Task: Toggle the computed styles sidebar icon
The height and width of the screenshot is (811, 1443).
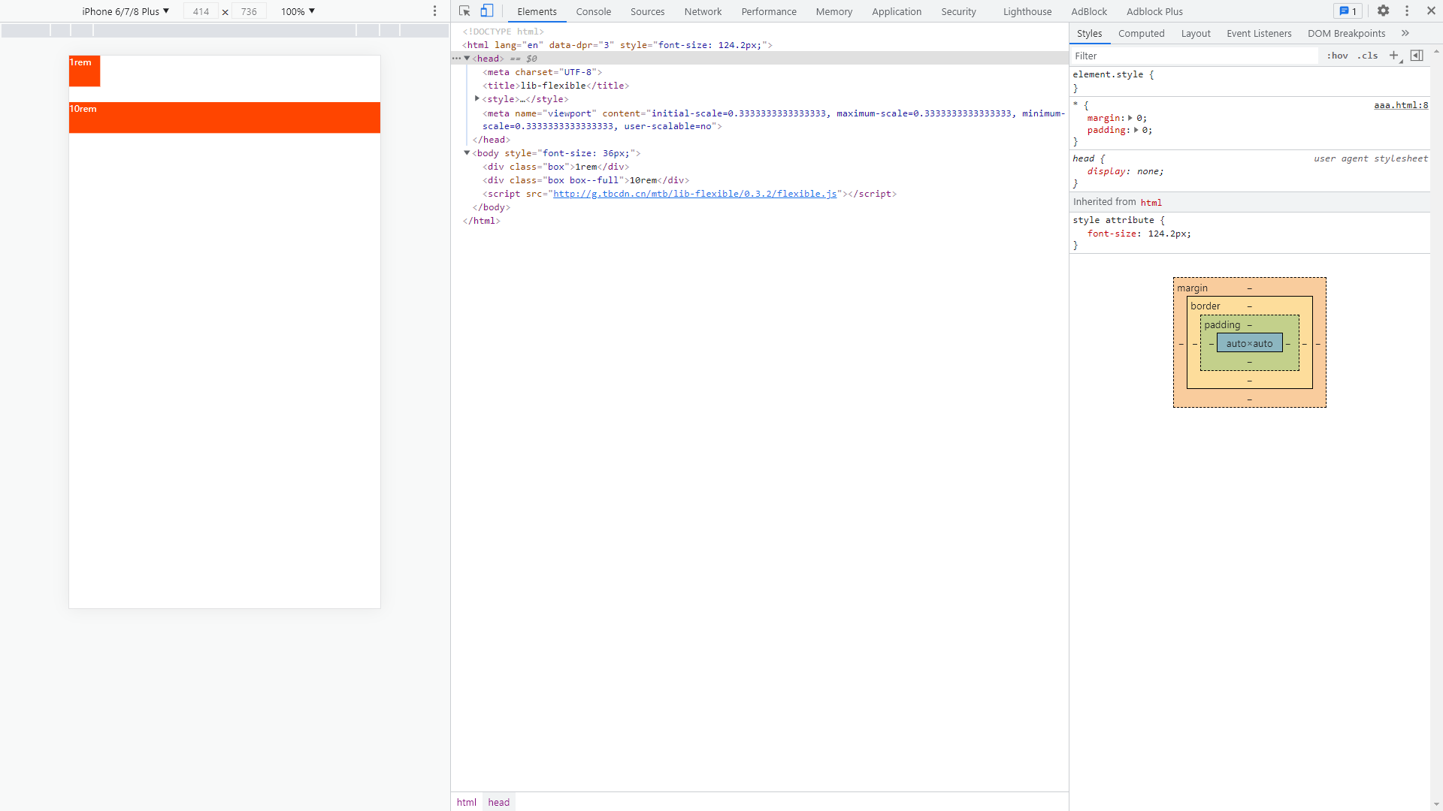Action: point(1417,56)
